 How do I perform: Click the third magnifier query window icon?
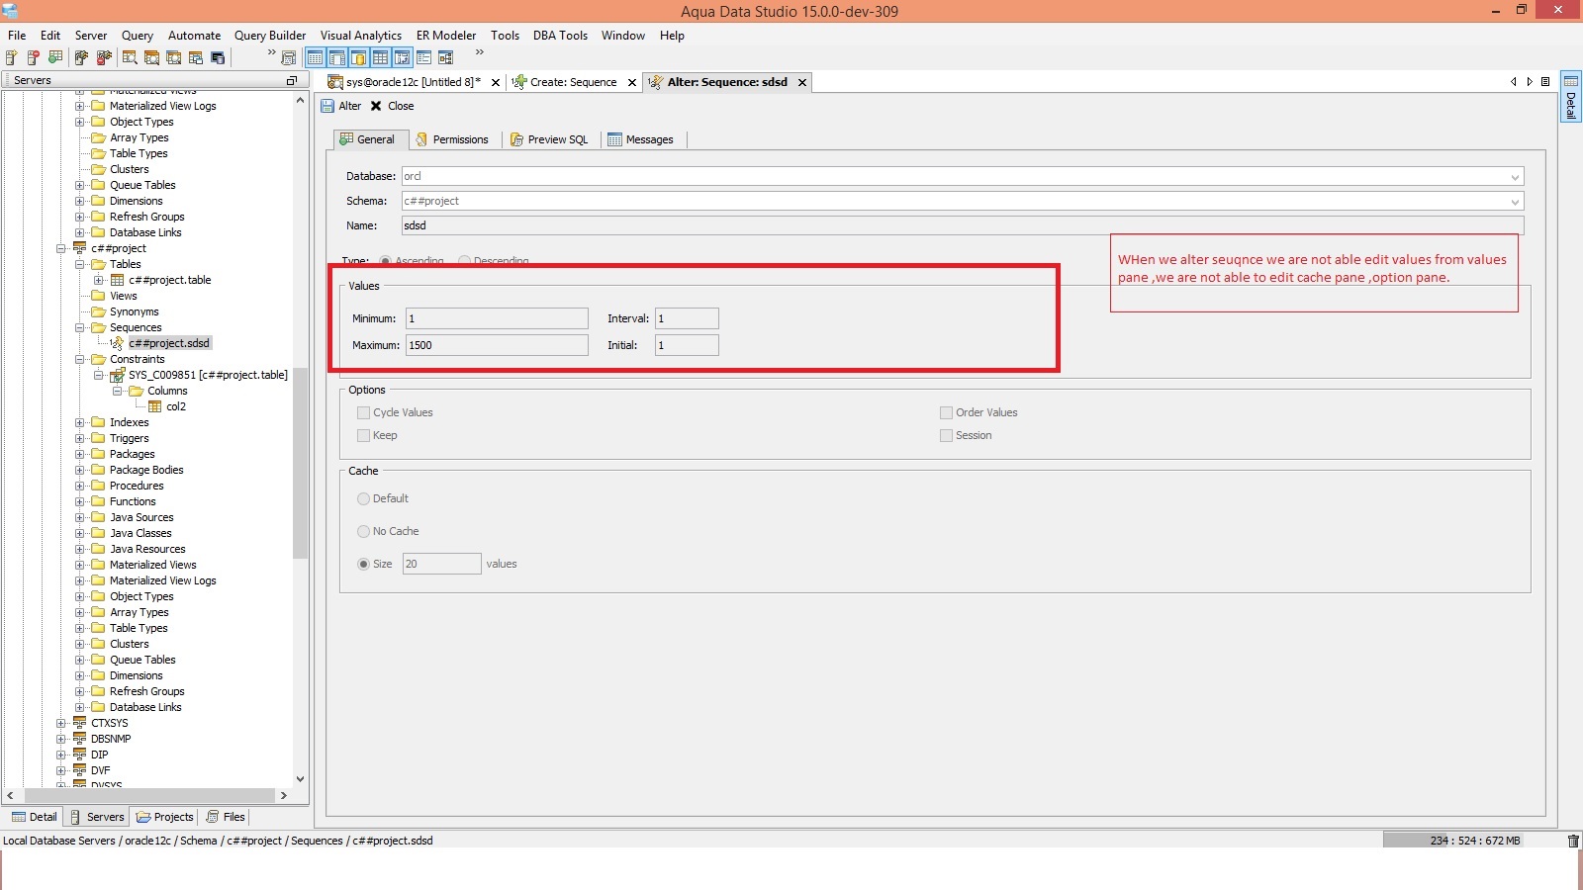click(x=173, y=57)
